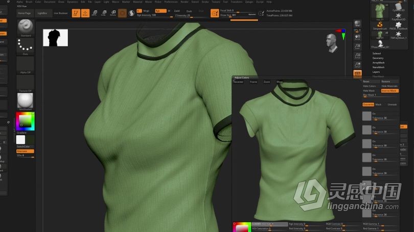
Task: Toggle the Overwrite button in Adjust Colors
Action: (368, 105)
